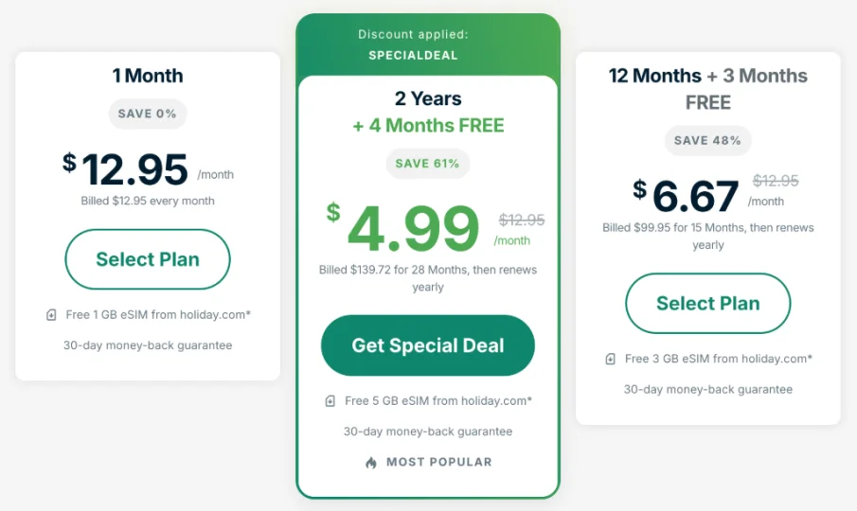The height and width of the screenshot is (511, 857).
Task: Click the crossed-out $12.95 in 2 Years card
Action: click(522, 220)
